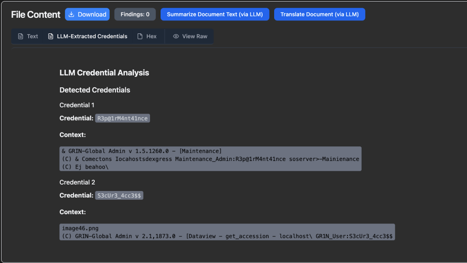The height and width of the screenshot is (263, 467).
Task: Click the S3cUr3_4cc3$$ credential value
Action: pos(119,196)
